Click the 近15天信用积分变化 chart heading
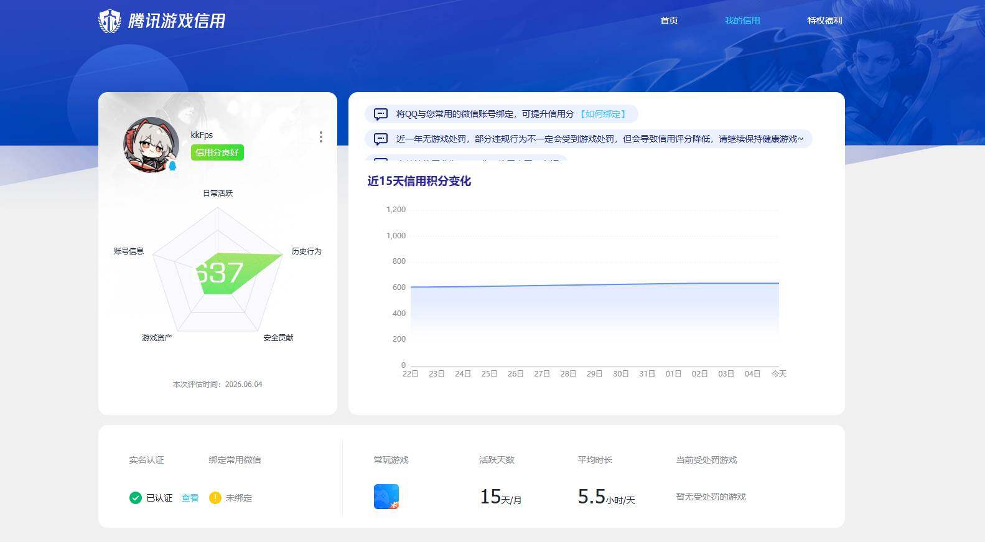The height and width of the screenshot is (542, 985). coord(419,181)
